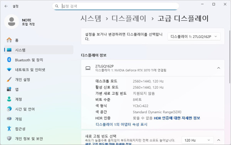Click the 활성 신호 모드 value 2560×1440, 120 Hz
This screenshot has height=145, width=231.
pos(148,87)
